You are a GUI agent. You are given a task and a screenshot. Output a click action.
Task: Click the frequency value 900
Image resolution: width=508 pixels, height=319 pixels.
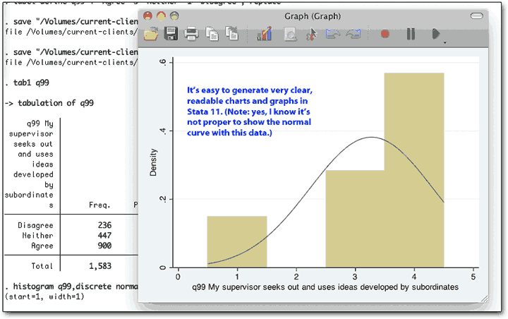104,246
